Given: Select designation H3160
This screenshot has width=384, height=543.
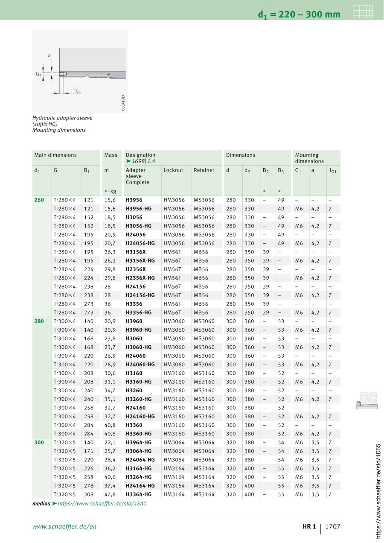Looking at the screenshot, I should tap(134, 373).
